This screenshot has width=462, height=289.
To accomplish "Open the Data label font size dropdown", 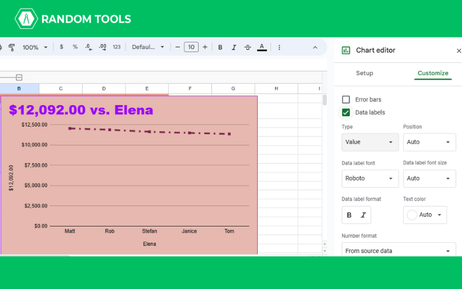I will 429,179.
